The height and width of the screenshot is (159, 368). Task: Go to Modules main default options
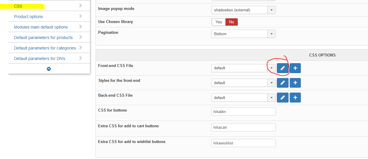coord(41,27)
